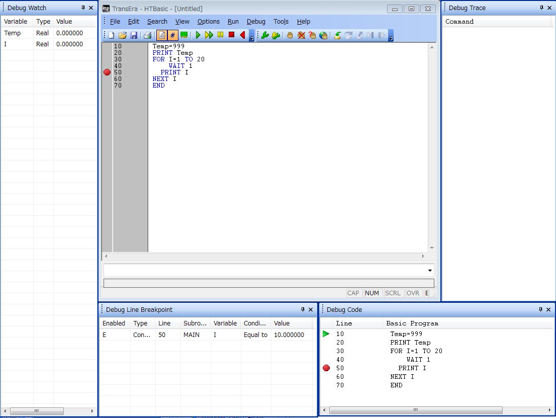
Task: Click the green device board icon
Action: point(184,35)
